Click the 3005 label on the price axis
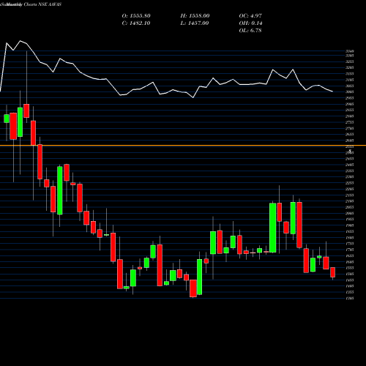This screenshot has width=366, height=366. click(x=350, y=91)
